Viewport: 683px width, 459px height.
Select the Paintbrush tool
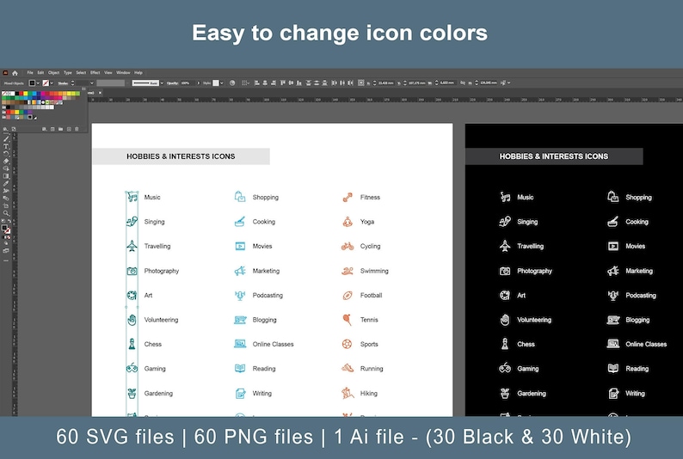pos(6,139)
